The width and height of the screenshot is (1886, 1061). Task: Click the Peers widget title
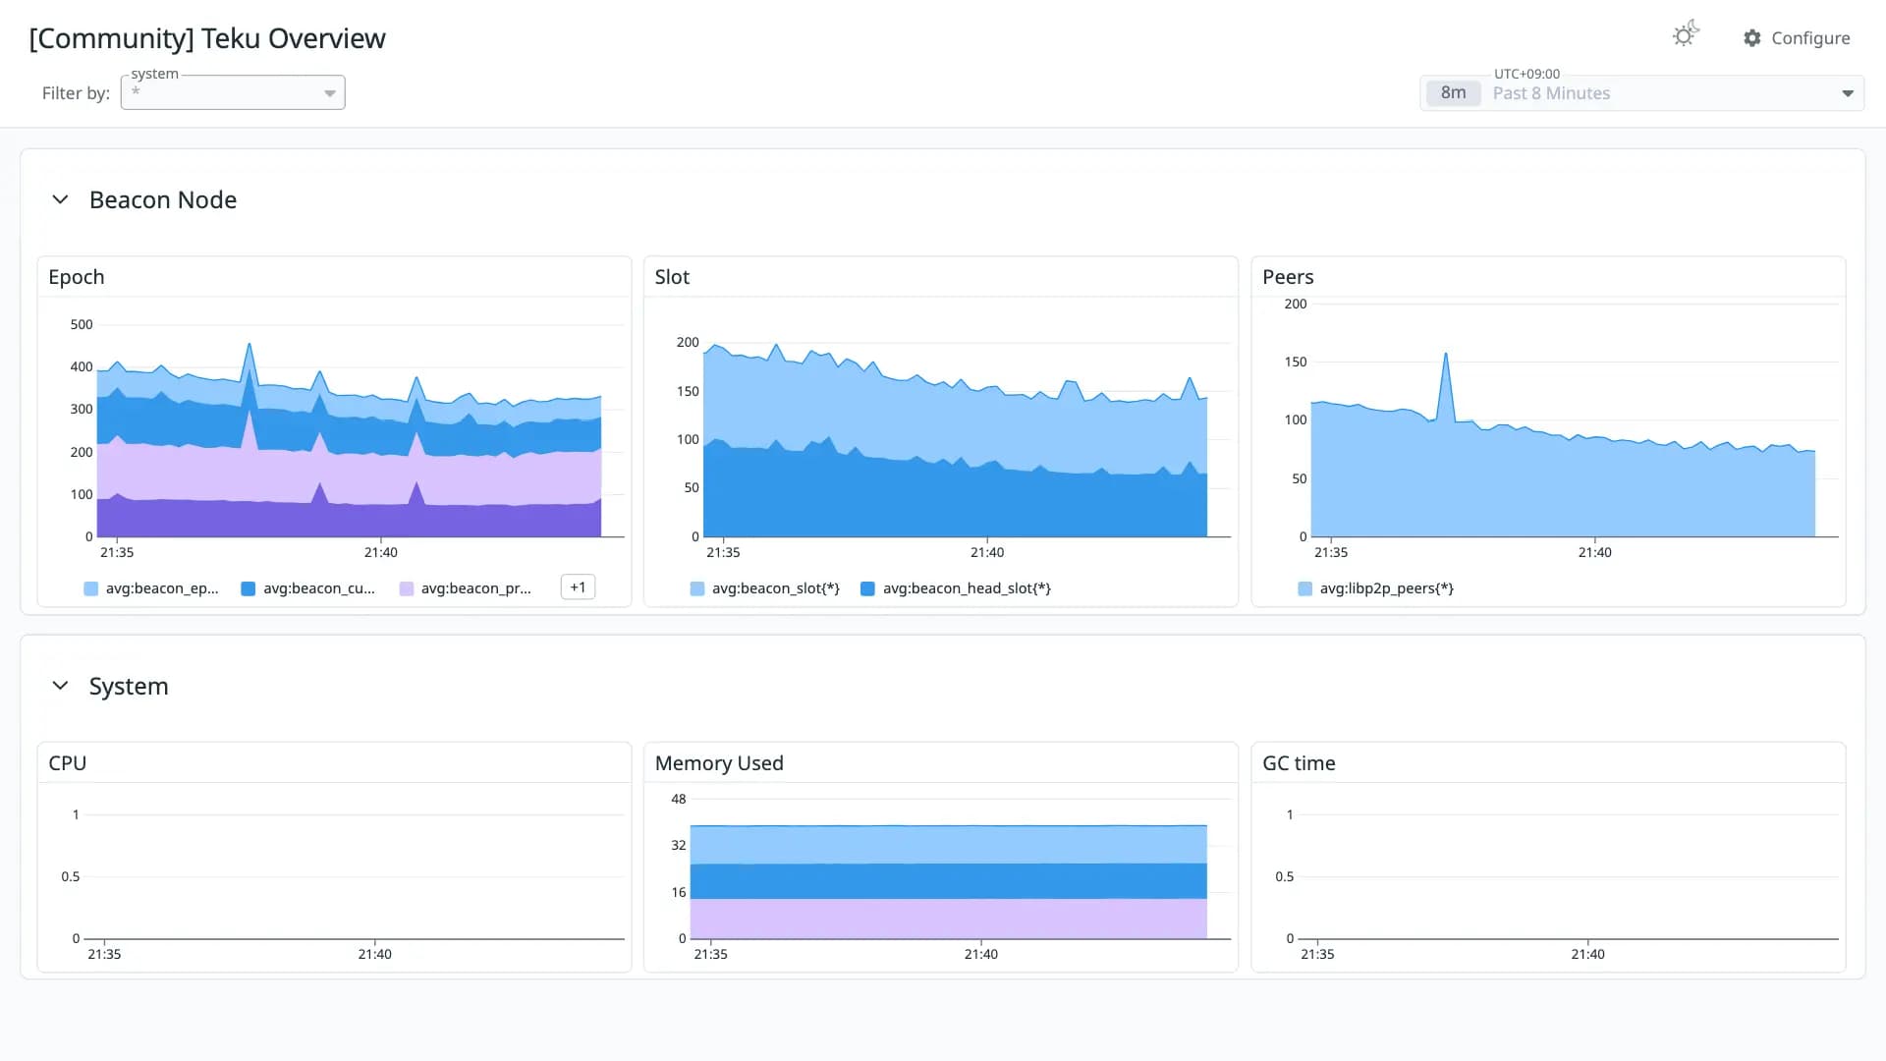(x=1288, y=277)
